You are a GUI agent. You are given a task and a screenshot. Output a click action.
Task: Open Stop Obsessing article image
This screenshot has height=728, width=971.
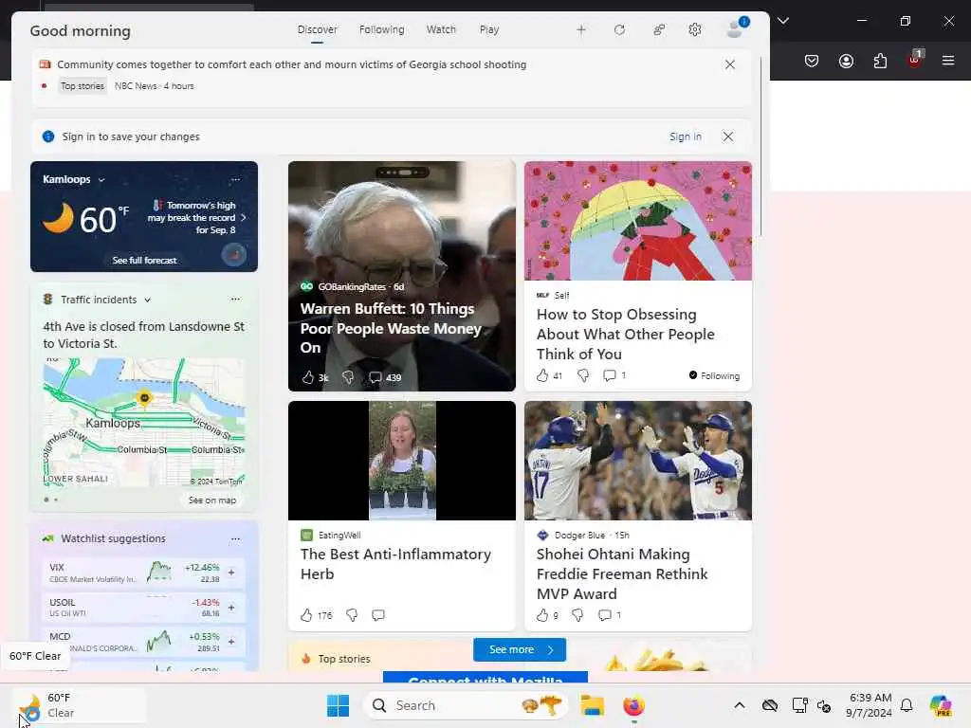[638, 221]
